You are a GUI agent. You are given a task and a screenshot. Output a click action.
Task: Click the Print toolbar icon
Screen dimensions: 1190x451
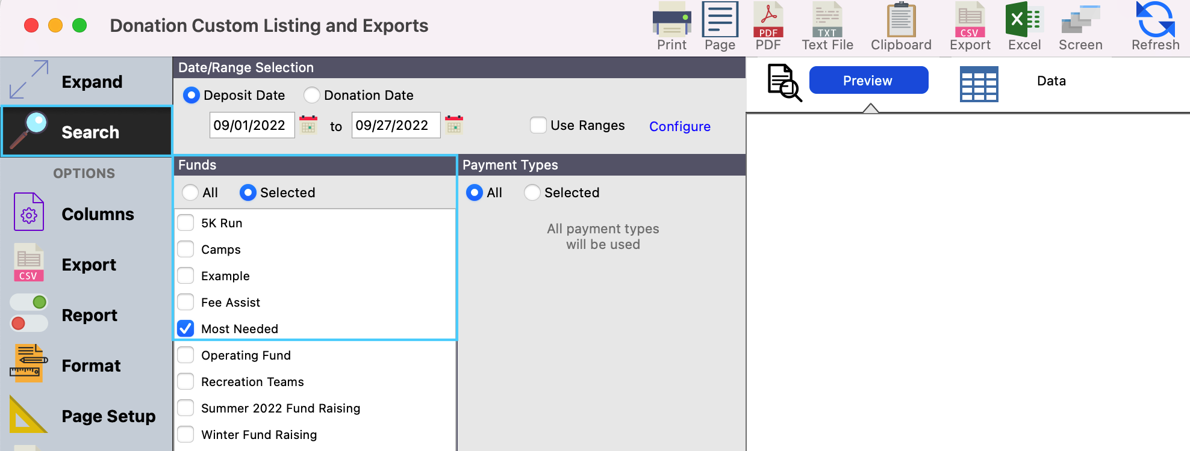(671, 26)
